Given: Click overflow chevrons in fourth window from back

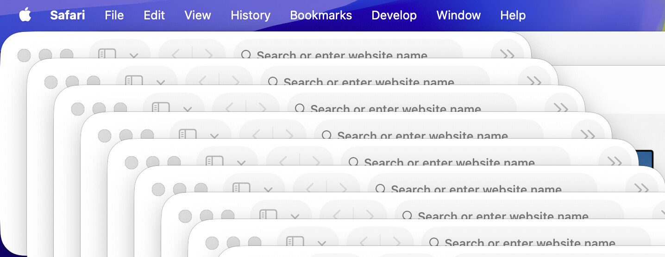Looking at the screenshot, I should [588, 135].
